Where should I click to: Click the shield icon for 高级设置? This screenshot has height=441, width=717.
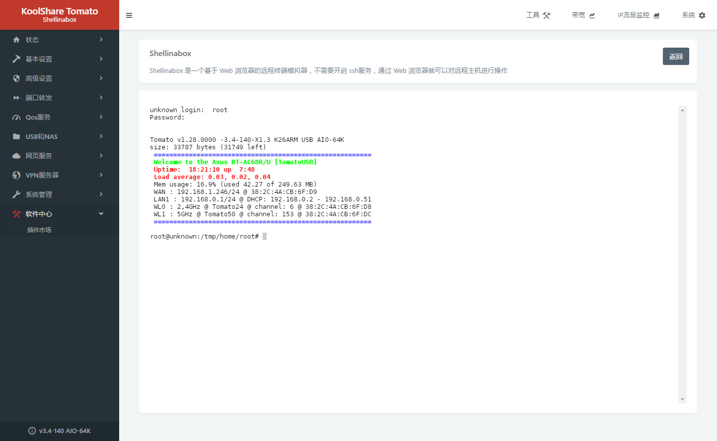16,78
